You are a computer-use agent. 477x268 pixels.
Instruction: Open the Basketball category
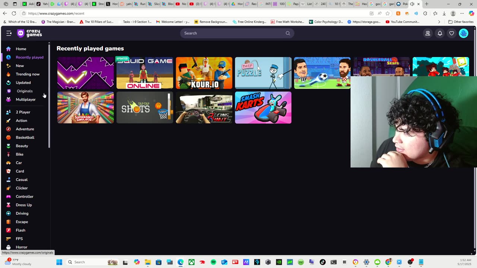point(25,137)
